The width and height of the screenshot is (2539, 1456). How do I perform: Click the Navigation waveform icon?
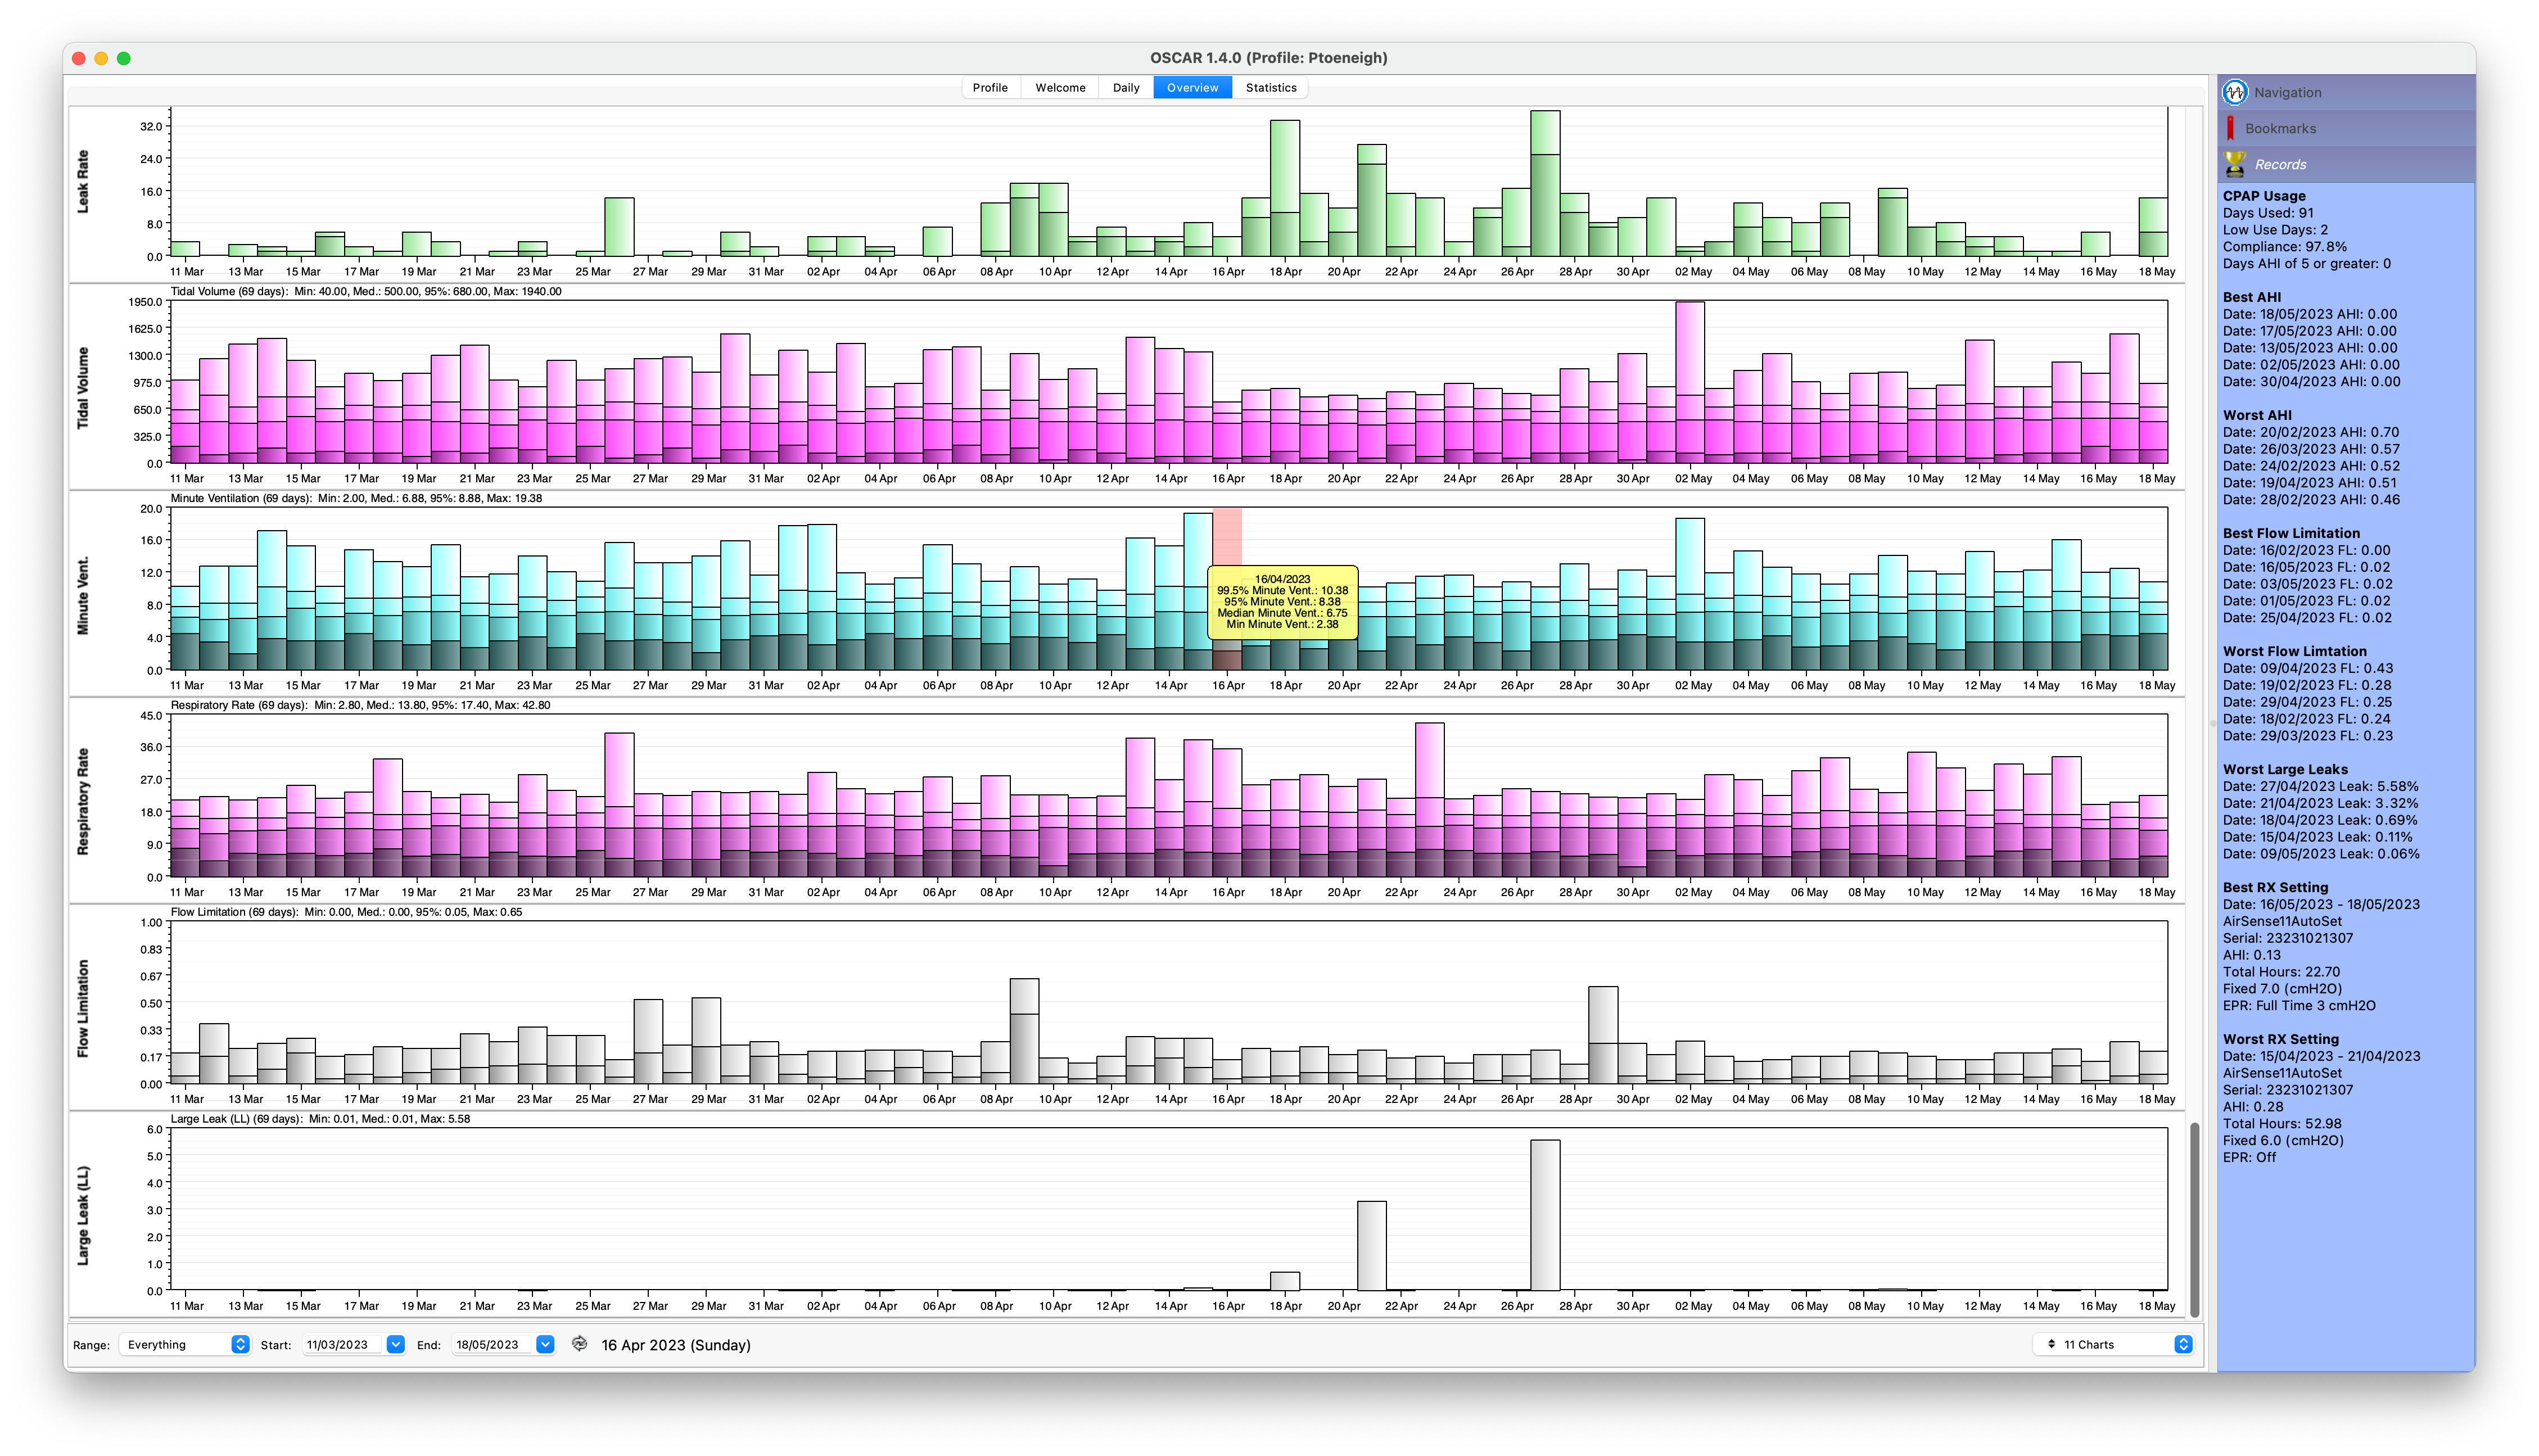coord(2235,92)
